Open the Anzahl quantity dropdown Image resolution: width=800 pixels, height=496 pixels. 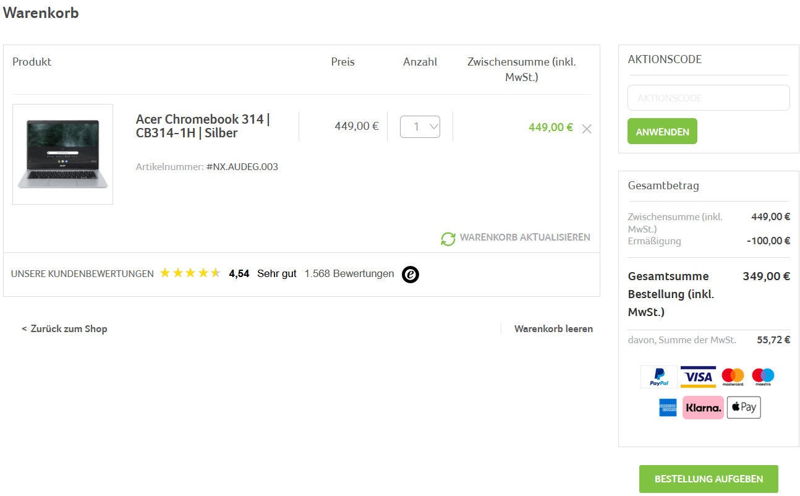420,127
